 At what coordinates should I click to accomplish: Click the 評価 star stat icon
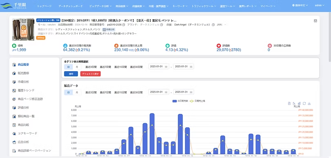(x=168, y=46)
